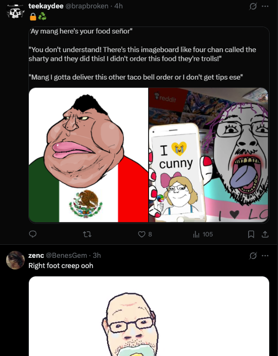Screen dimensions: 278x356
Task: Open teekaydee display name link
Action: point(46,6)
